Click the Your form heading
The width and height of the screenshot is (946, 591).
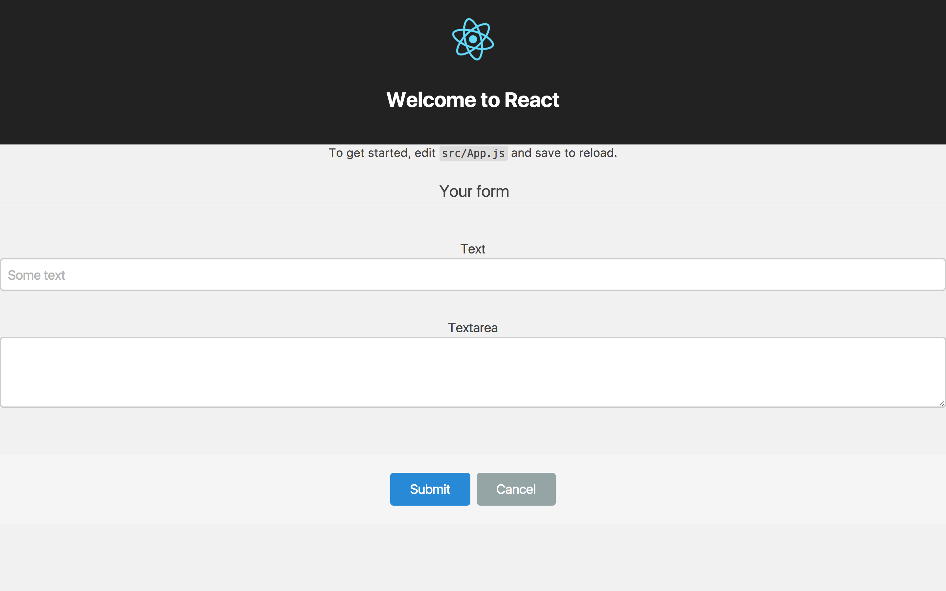pos(474,191)
